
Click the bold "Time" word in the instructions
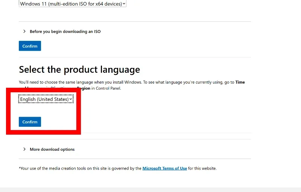point(240,82)
